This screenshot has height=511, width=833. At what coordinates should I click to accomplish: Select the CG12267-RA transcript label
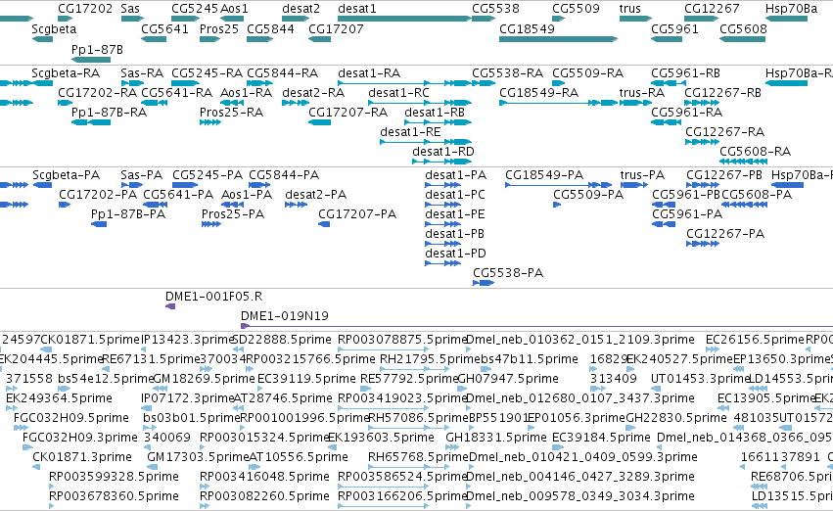(x=725, y=132)
